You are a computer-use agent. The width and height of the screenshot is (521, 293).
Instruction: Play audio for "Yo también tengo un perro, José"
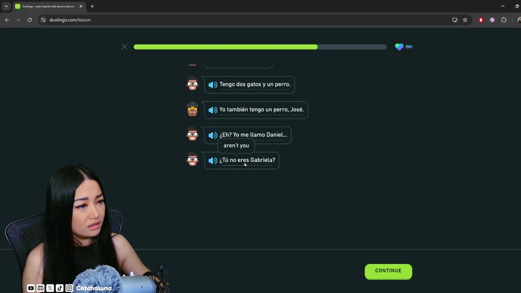coord(212,110)
